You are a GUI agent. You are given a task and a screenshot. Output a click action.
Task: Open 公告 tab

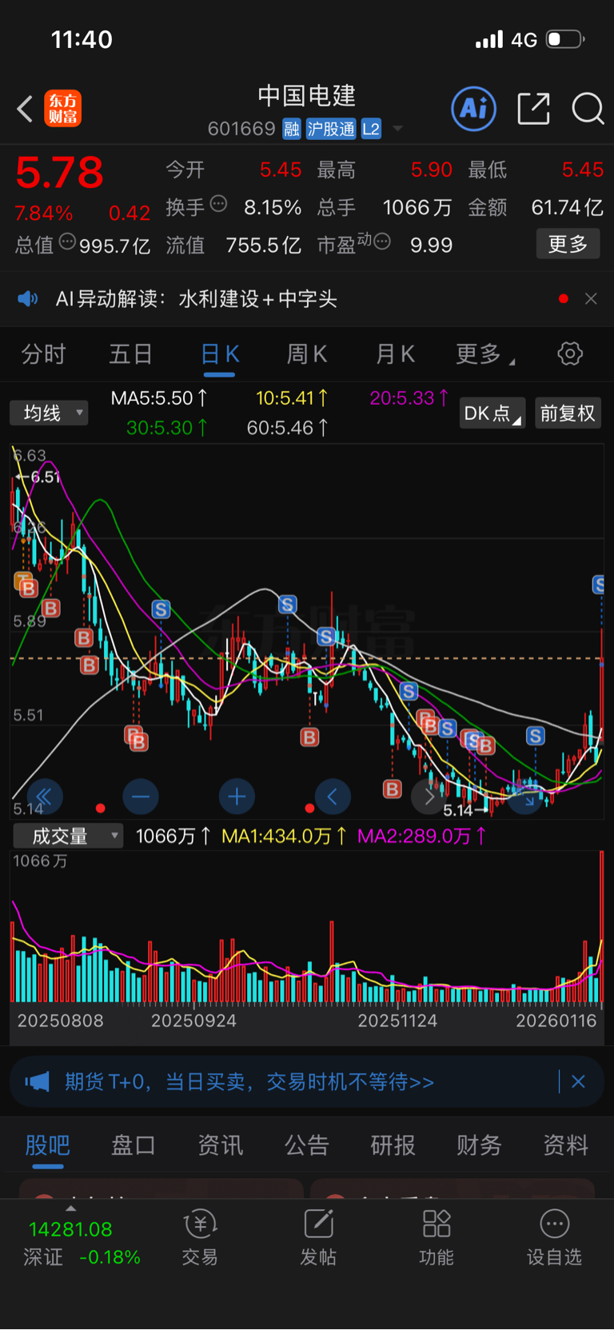point(307,1145)
